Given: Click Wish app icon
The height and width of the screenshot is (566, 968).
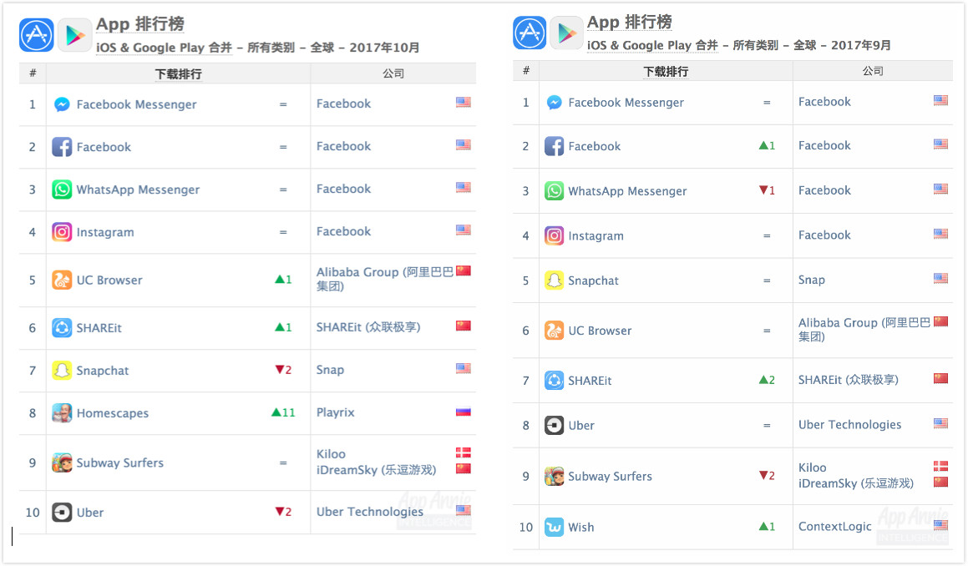Looking at the screenshot, I should 555,527.
